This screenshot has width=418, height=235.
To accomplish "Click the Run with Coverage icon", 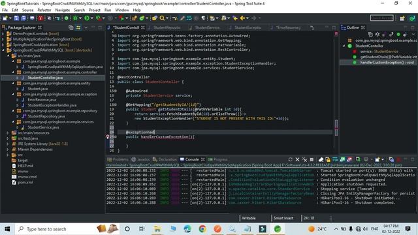I will (x=99, y=18).
